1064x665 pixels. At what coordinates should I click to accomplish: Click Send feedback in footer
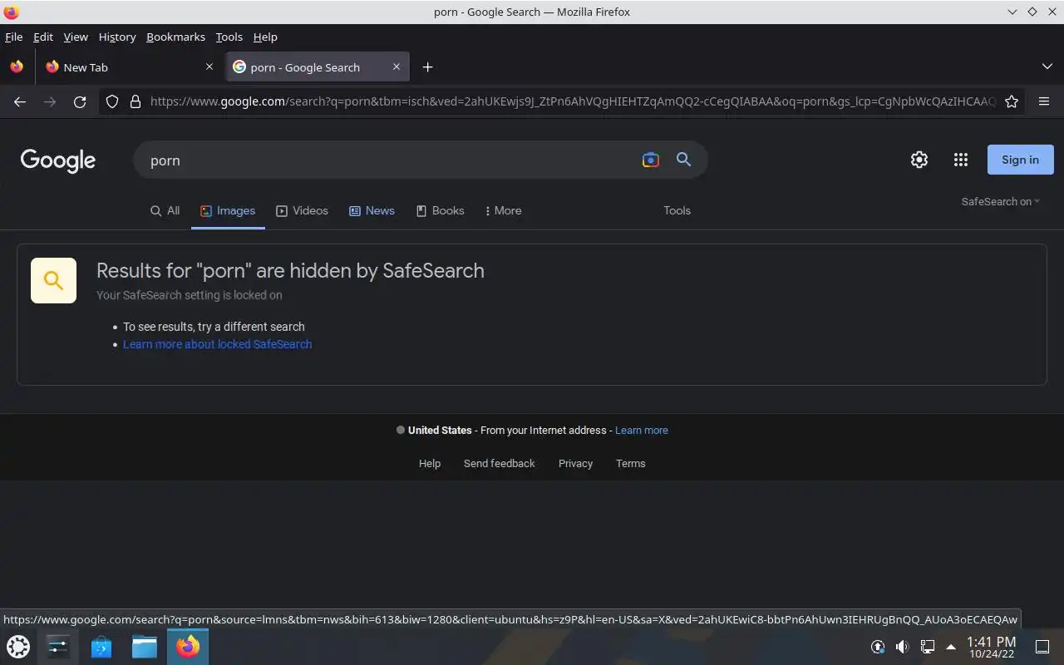pos(500,463)
